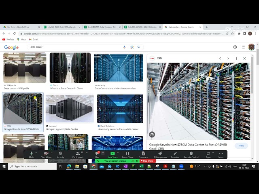Show hidden system tray icons chevron
The image size is (259, 194).
pyautogui.click(x=205, y=167)
